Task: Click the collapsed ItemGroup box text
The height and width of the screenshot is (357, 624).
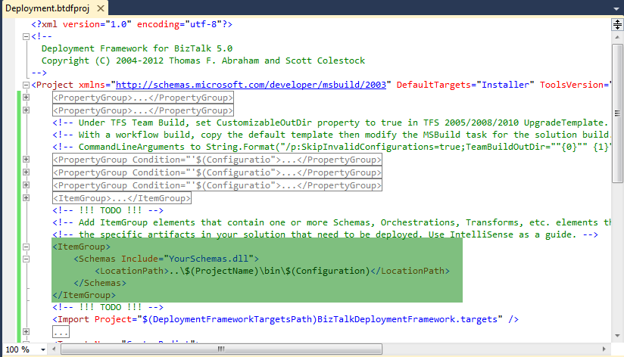Action: 122,198
